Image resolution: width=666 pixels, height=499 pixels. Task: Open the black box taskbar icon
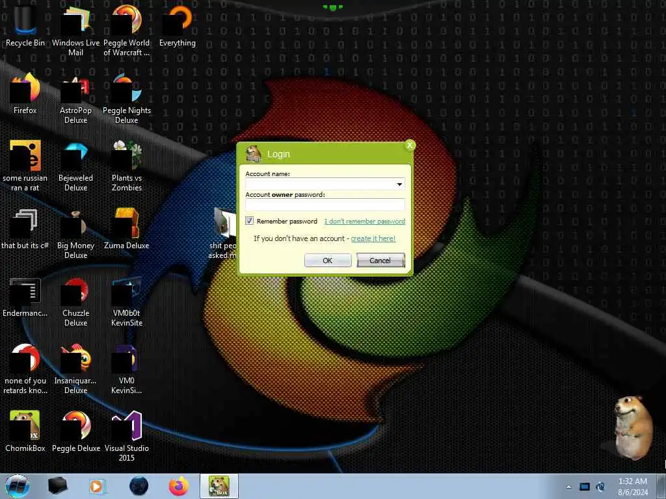tap(57, 486)
